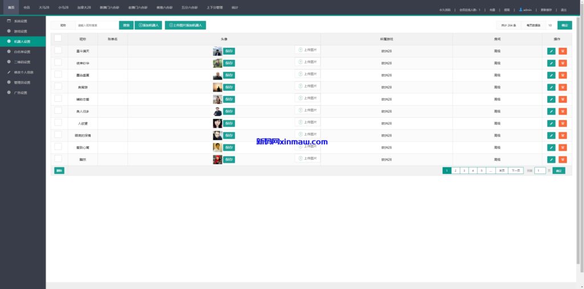Check the checkbox for row 星斗满天

pos(58,51)
